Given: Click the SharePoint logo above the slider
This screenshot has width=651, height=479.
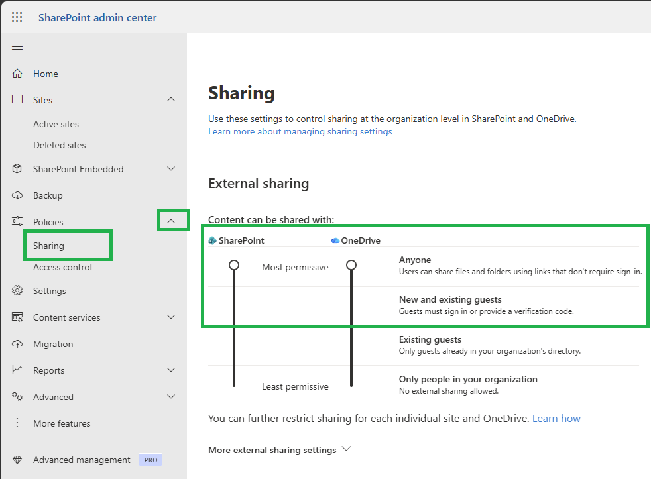Looking at the screenshot, I should (x=213, y=240).
